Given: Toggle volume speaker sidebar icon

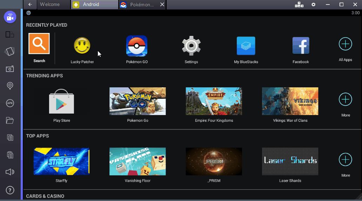Looking at the screenshot, I should 10,172.
